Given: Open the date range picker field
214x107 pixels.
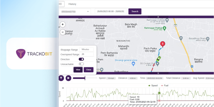Looking at the screenshot, I should pos(111,12).
